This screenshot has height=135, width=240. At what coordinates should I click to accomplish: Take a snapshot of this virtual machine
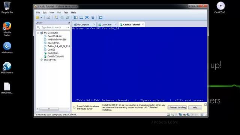coord(57,18)
